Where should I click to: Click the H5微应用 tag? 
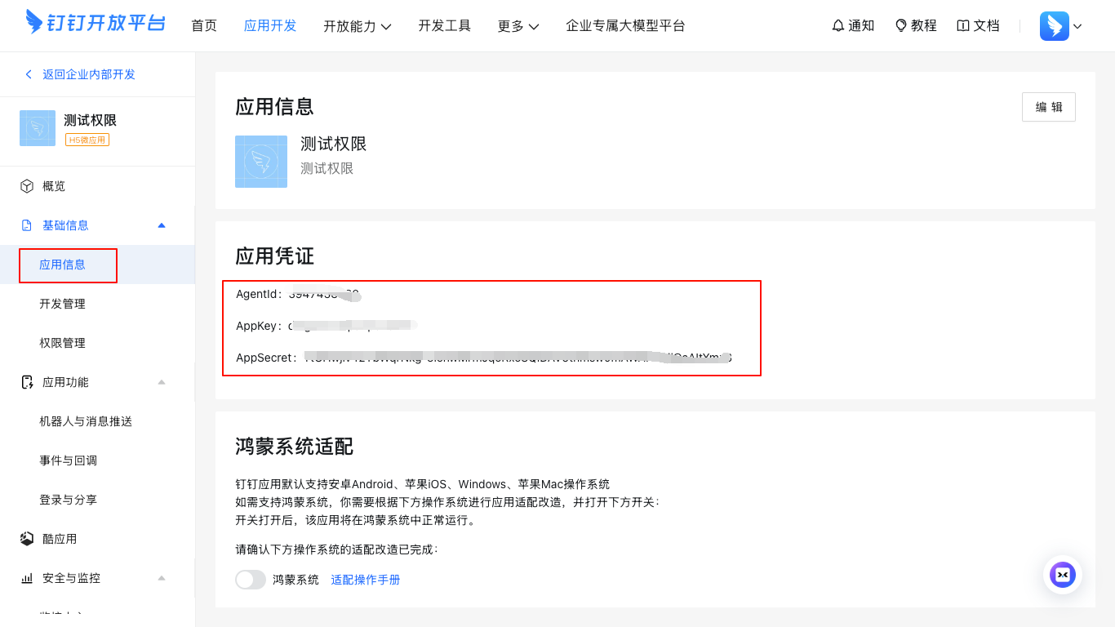[87, 140]
